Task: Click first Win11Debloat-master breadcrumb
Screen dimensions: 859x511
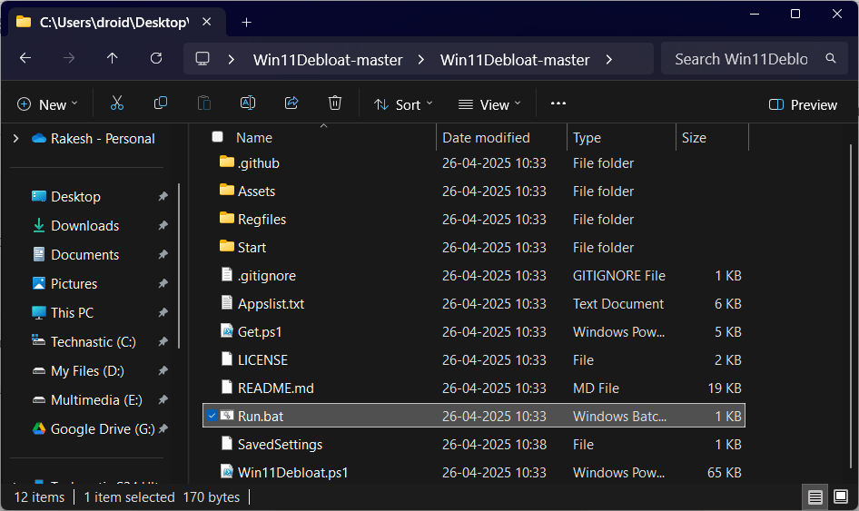Action: coord(328,60)
